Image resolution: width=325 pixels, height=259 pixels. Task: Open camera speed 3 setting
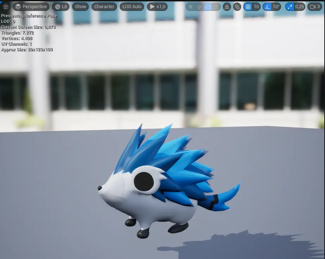[x=315, y=7]
